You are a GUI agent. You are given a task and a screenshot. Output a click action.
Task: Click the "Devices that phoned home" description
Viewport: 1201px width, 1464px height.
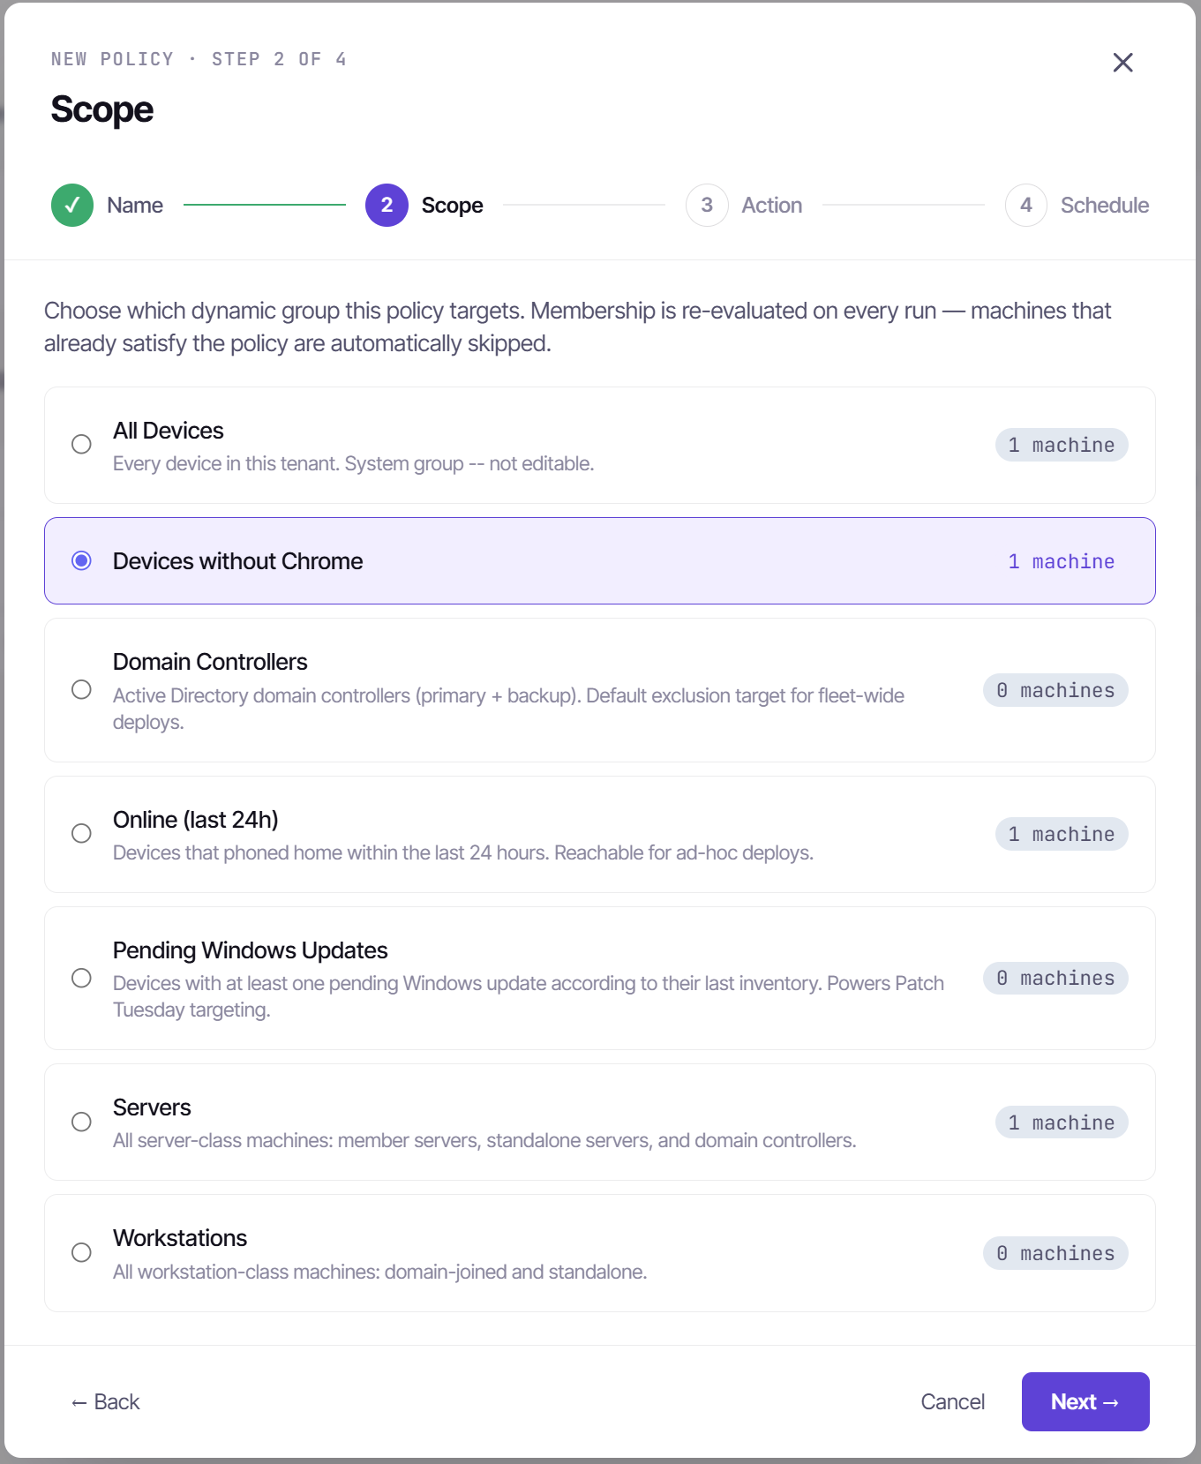(x=463, y=853)
